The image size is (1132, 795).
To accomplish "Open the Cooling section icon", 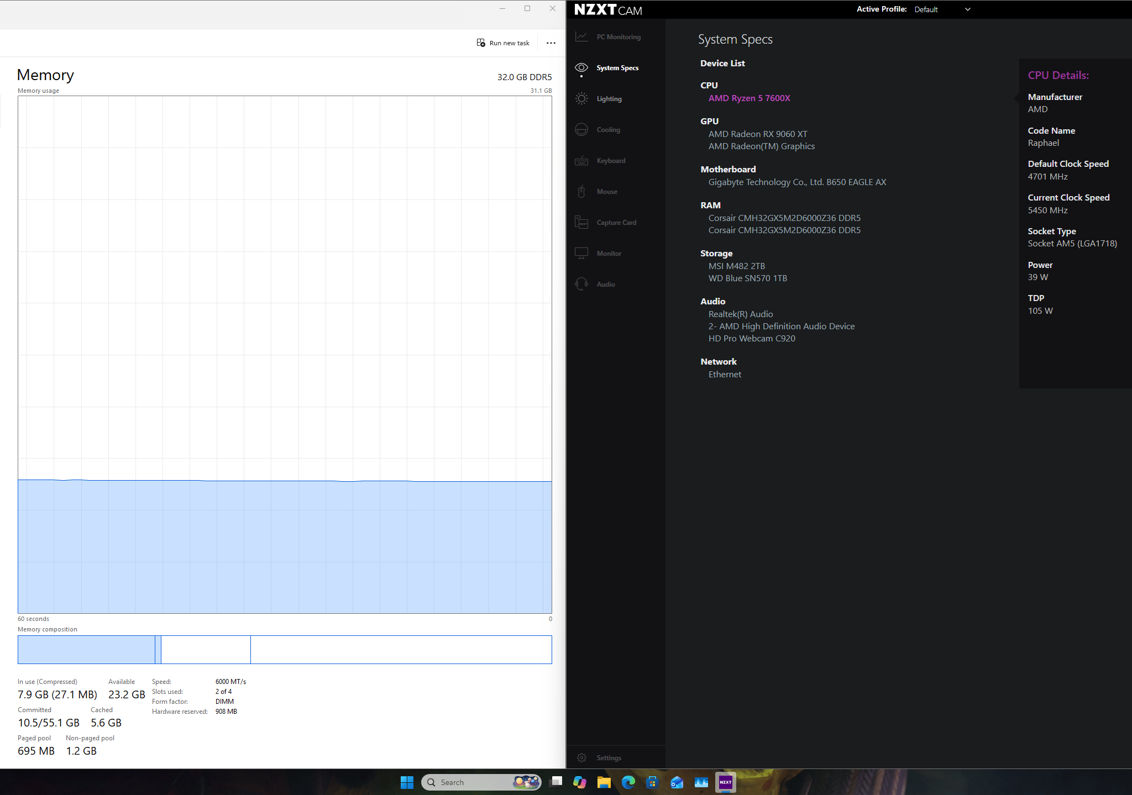I will (581, 130).
